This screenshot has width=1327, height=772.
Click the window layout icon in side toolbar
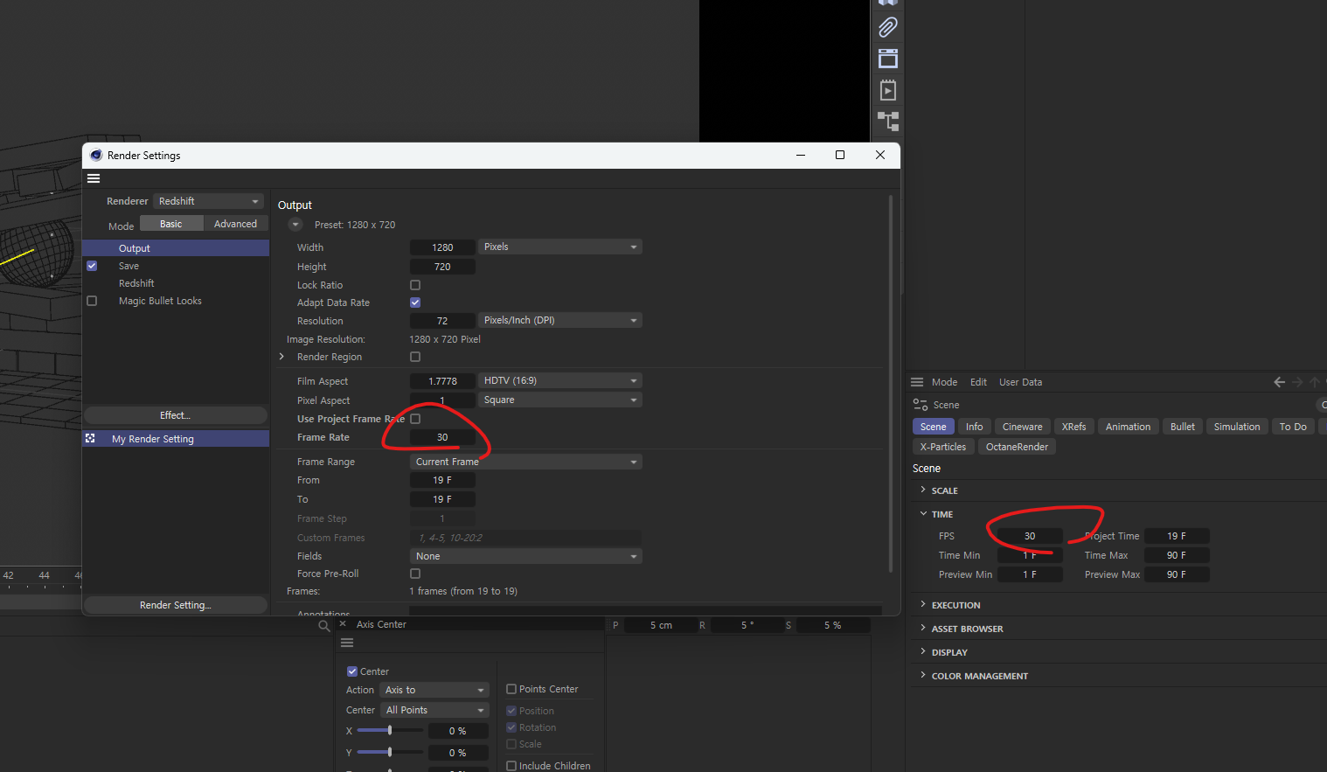(887, 59)
